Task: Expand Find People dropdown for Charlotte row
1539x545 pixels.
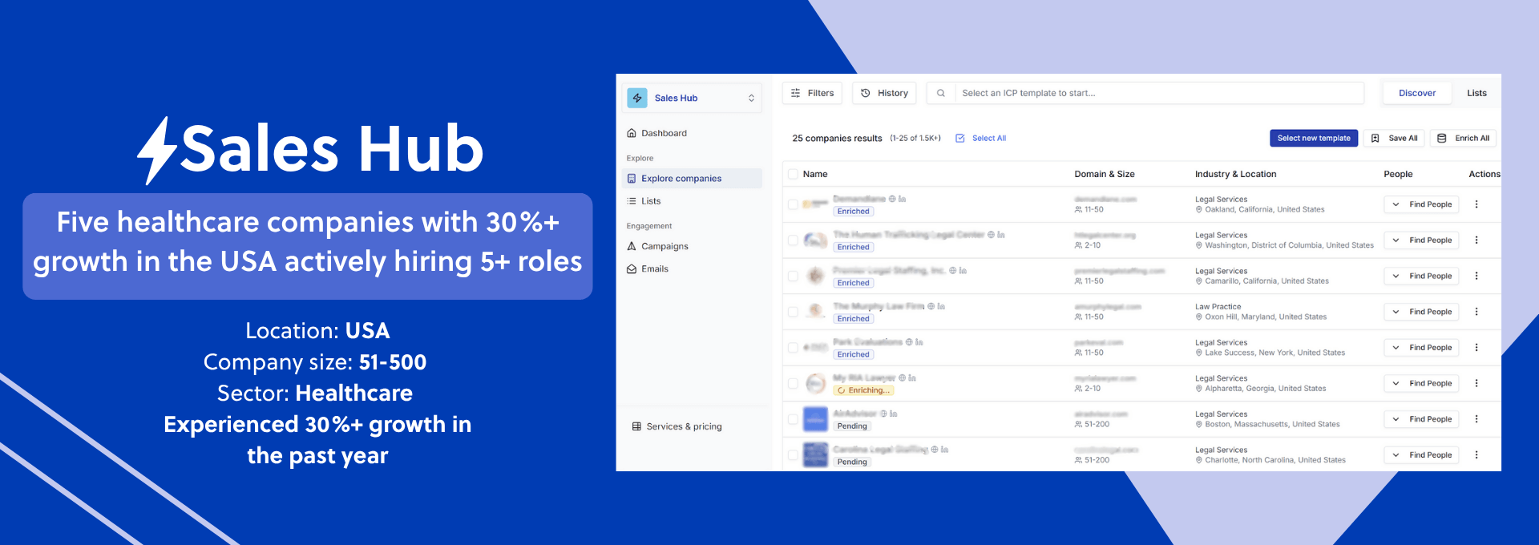Action: click(x=1396, y=455)
